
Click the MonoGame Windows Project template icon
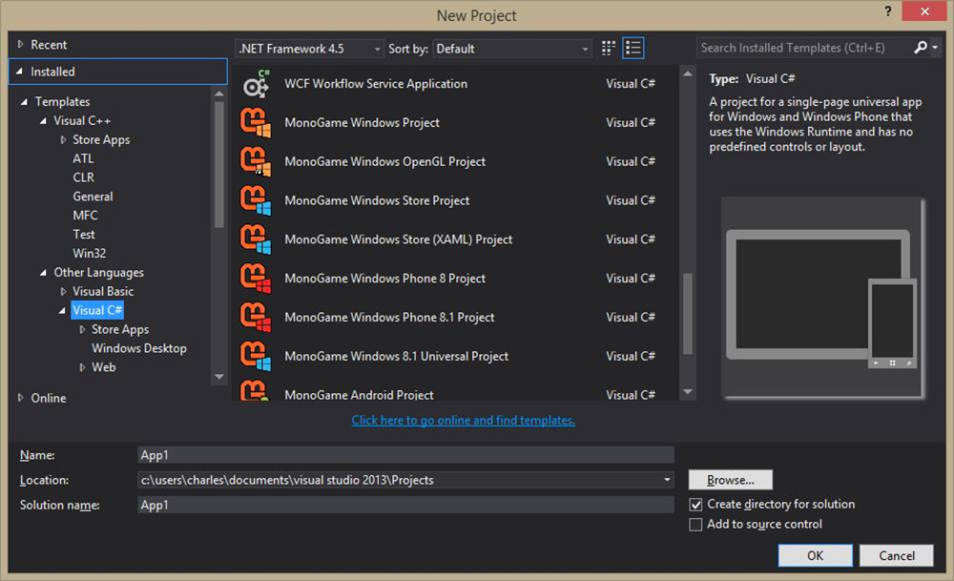click(256, 122)
